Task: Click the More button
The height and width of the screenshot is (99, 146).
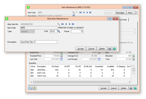Action: (x=131, y=13)
